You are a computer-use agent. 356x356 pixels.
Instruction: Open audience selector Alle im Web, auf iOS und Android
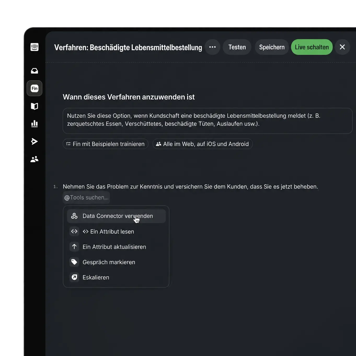(x=203, y=144)
